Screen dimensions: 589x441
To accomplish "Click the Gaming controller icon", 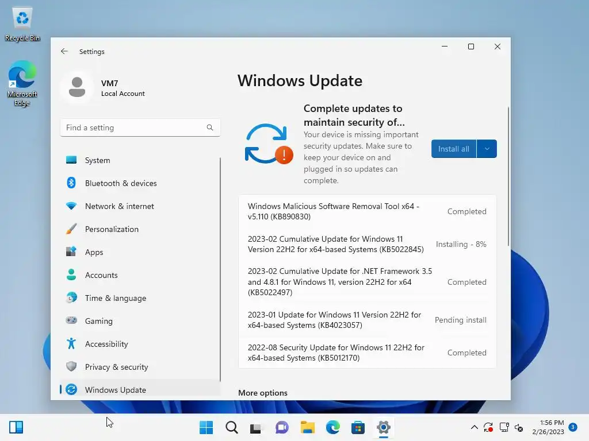I will [71, 320].
